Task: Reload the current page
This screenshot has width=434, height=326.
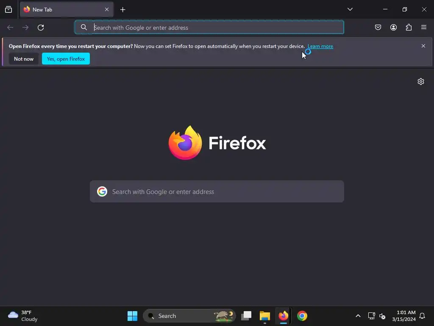Action: click(41, 28)
